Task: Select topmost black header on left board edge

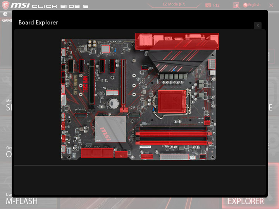Action: click(63, 67)
